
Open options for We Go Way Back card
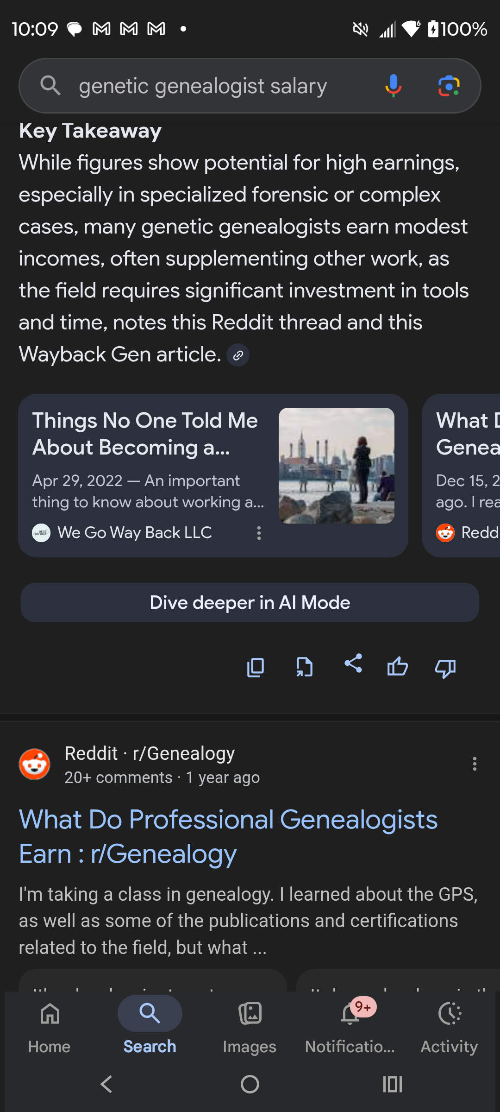point(259,533)
